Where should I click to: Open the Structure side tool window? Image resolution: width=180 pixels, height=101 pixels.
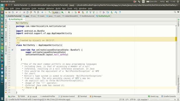6,37
